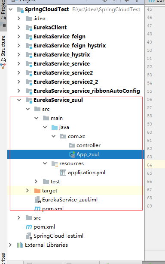165x264 pixels.
Task: Expand the EurekaService_hystrix module
Action: pos(19,54)
